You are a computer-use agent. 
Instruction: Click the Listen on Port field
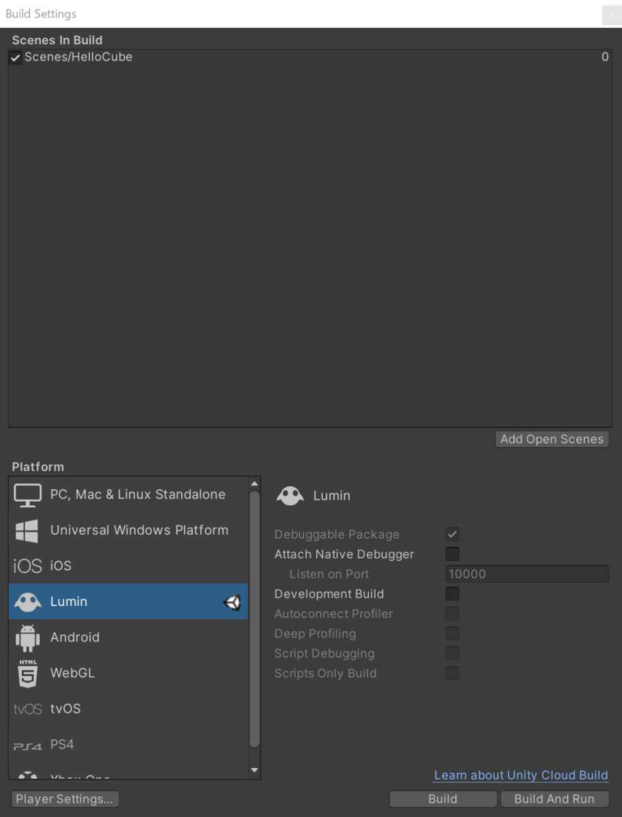coord(527,574)
